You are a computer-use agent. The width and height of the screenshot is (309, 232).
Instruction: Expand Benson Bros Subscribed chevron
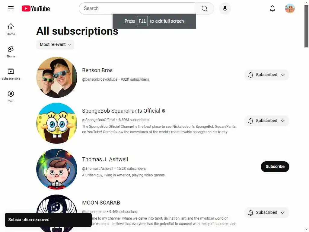click(x=282, y=75)
